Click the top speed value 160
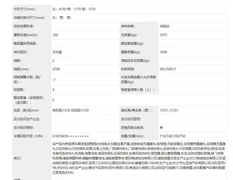 (x=55, y=35)
